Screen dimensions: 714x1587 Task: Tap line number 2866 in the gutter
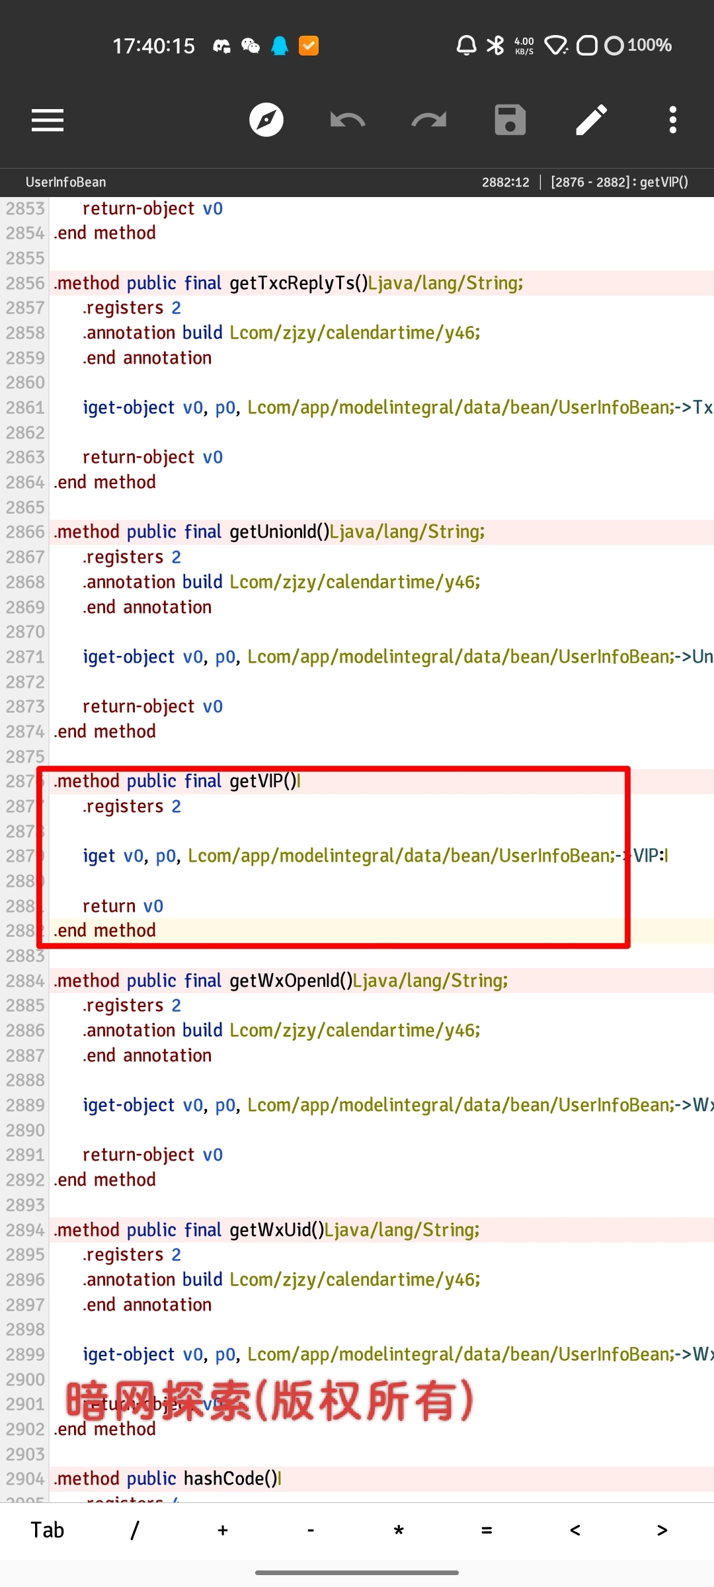pos(25,532)
